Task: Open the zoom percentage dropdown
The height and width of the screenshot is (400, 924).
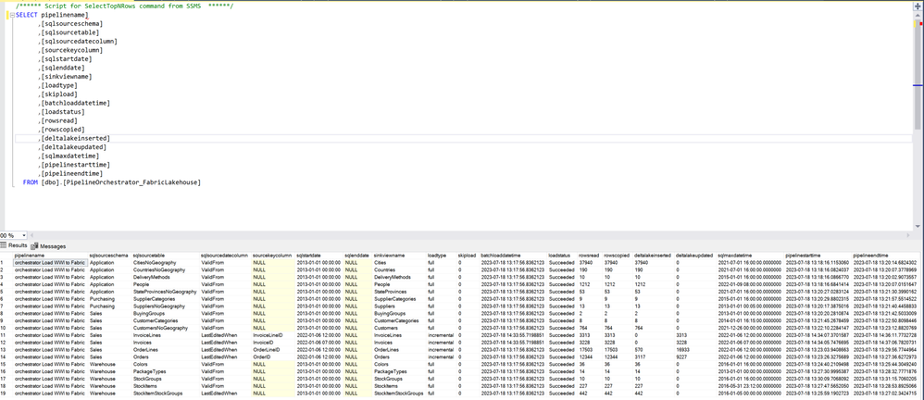Action: pos(23,235)
